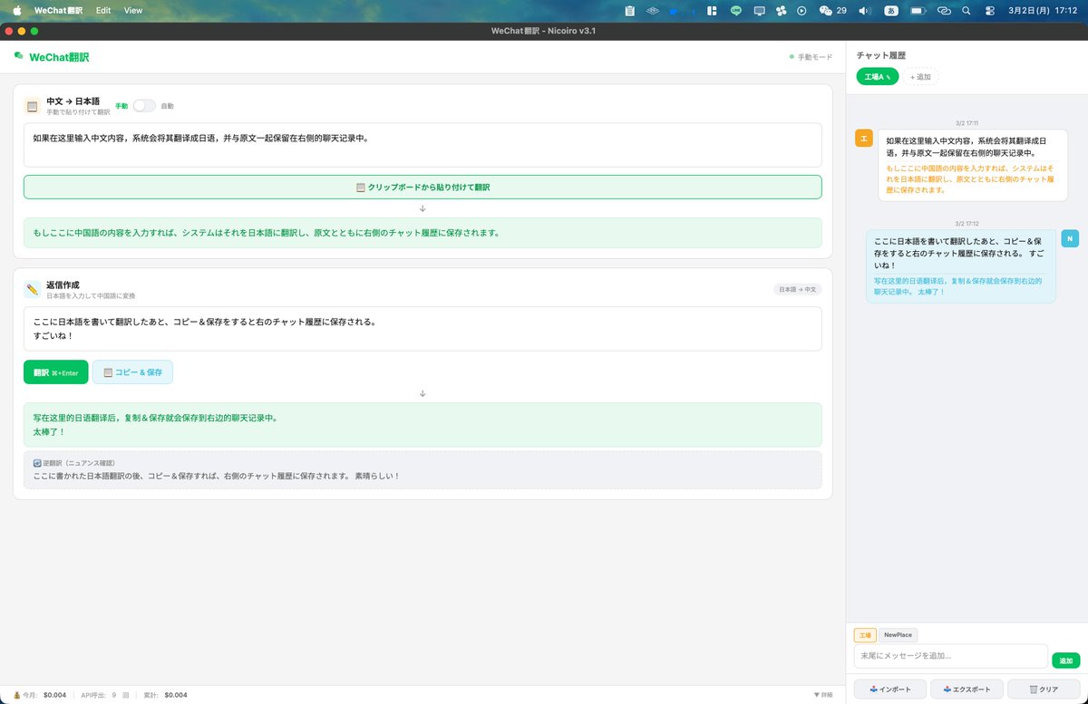
Task: Focus the Japanese reply text input box
Action: (423, 329)
